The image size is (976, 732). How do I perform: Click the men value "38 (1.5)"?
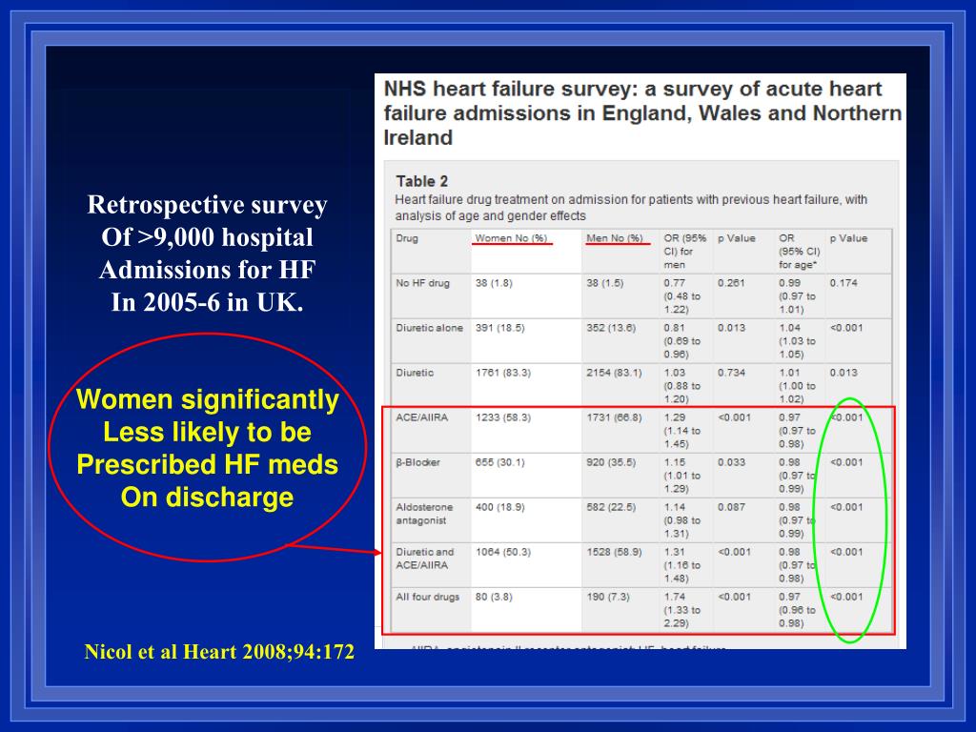click(605, 283)
